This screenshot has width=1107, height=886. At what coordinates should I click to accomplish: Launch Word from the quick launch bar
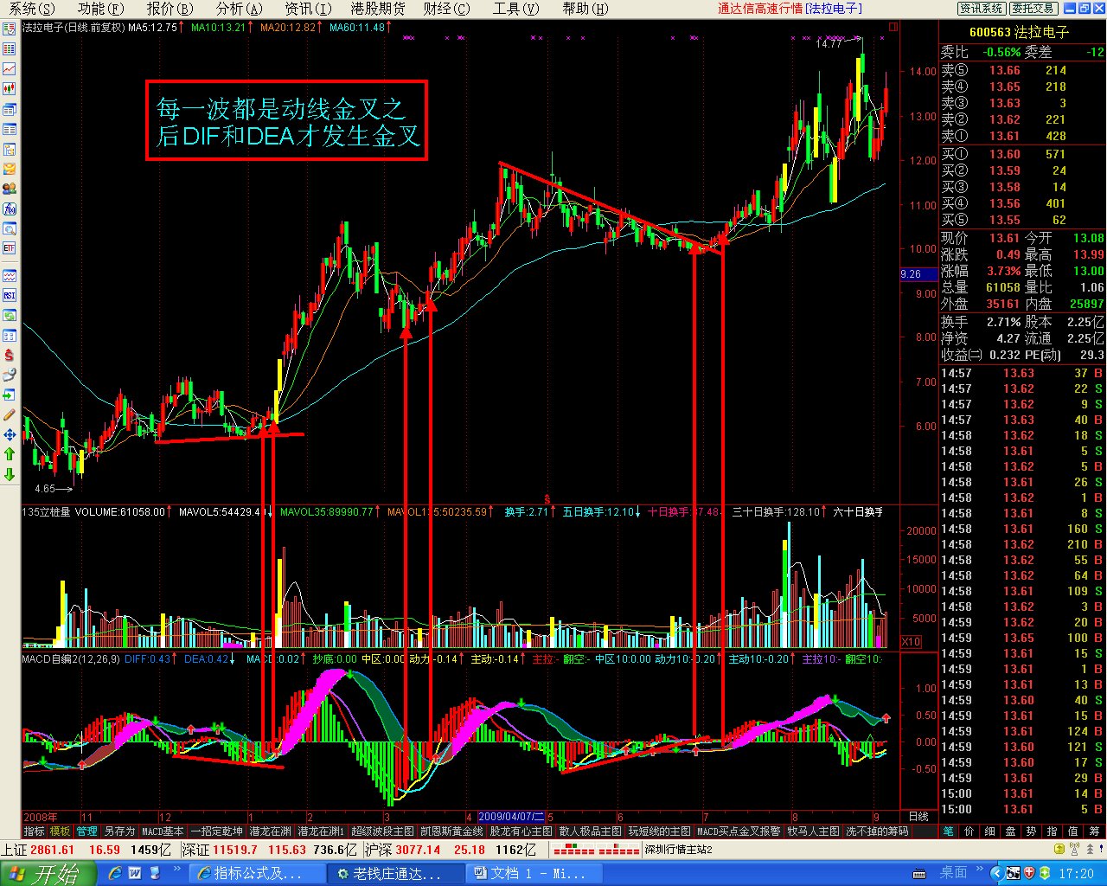coord(135,874)
